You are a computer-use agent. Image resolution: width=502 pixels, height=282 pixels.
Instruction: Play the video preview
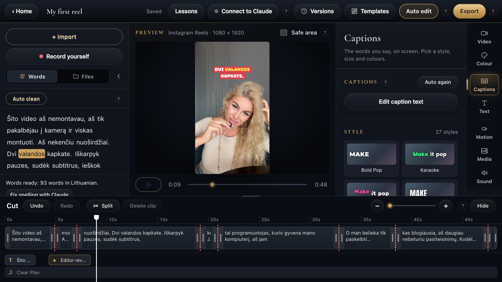[x=148, y=185]
